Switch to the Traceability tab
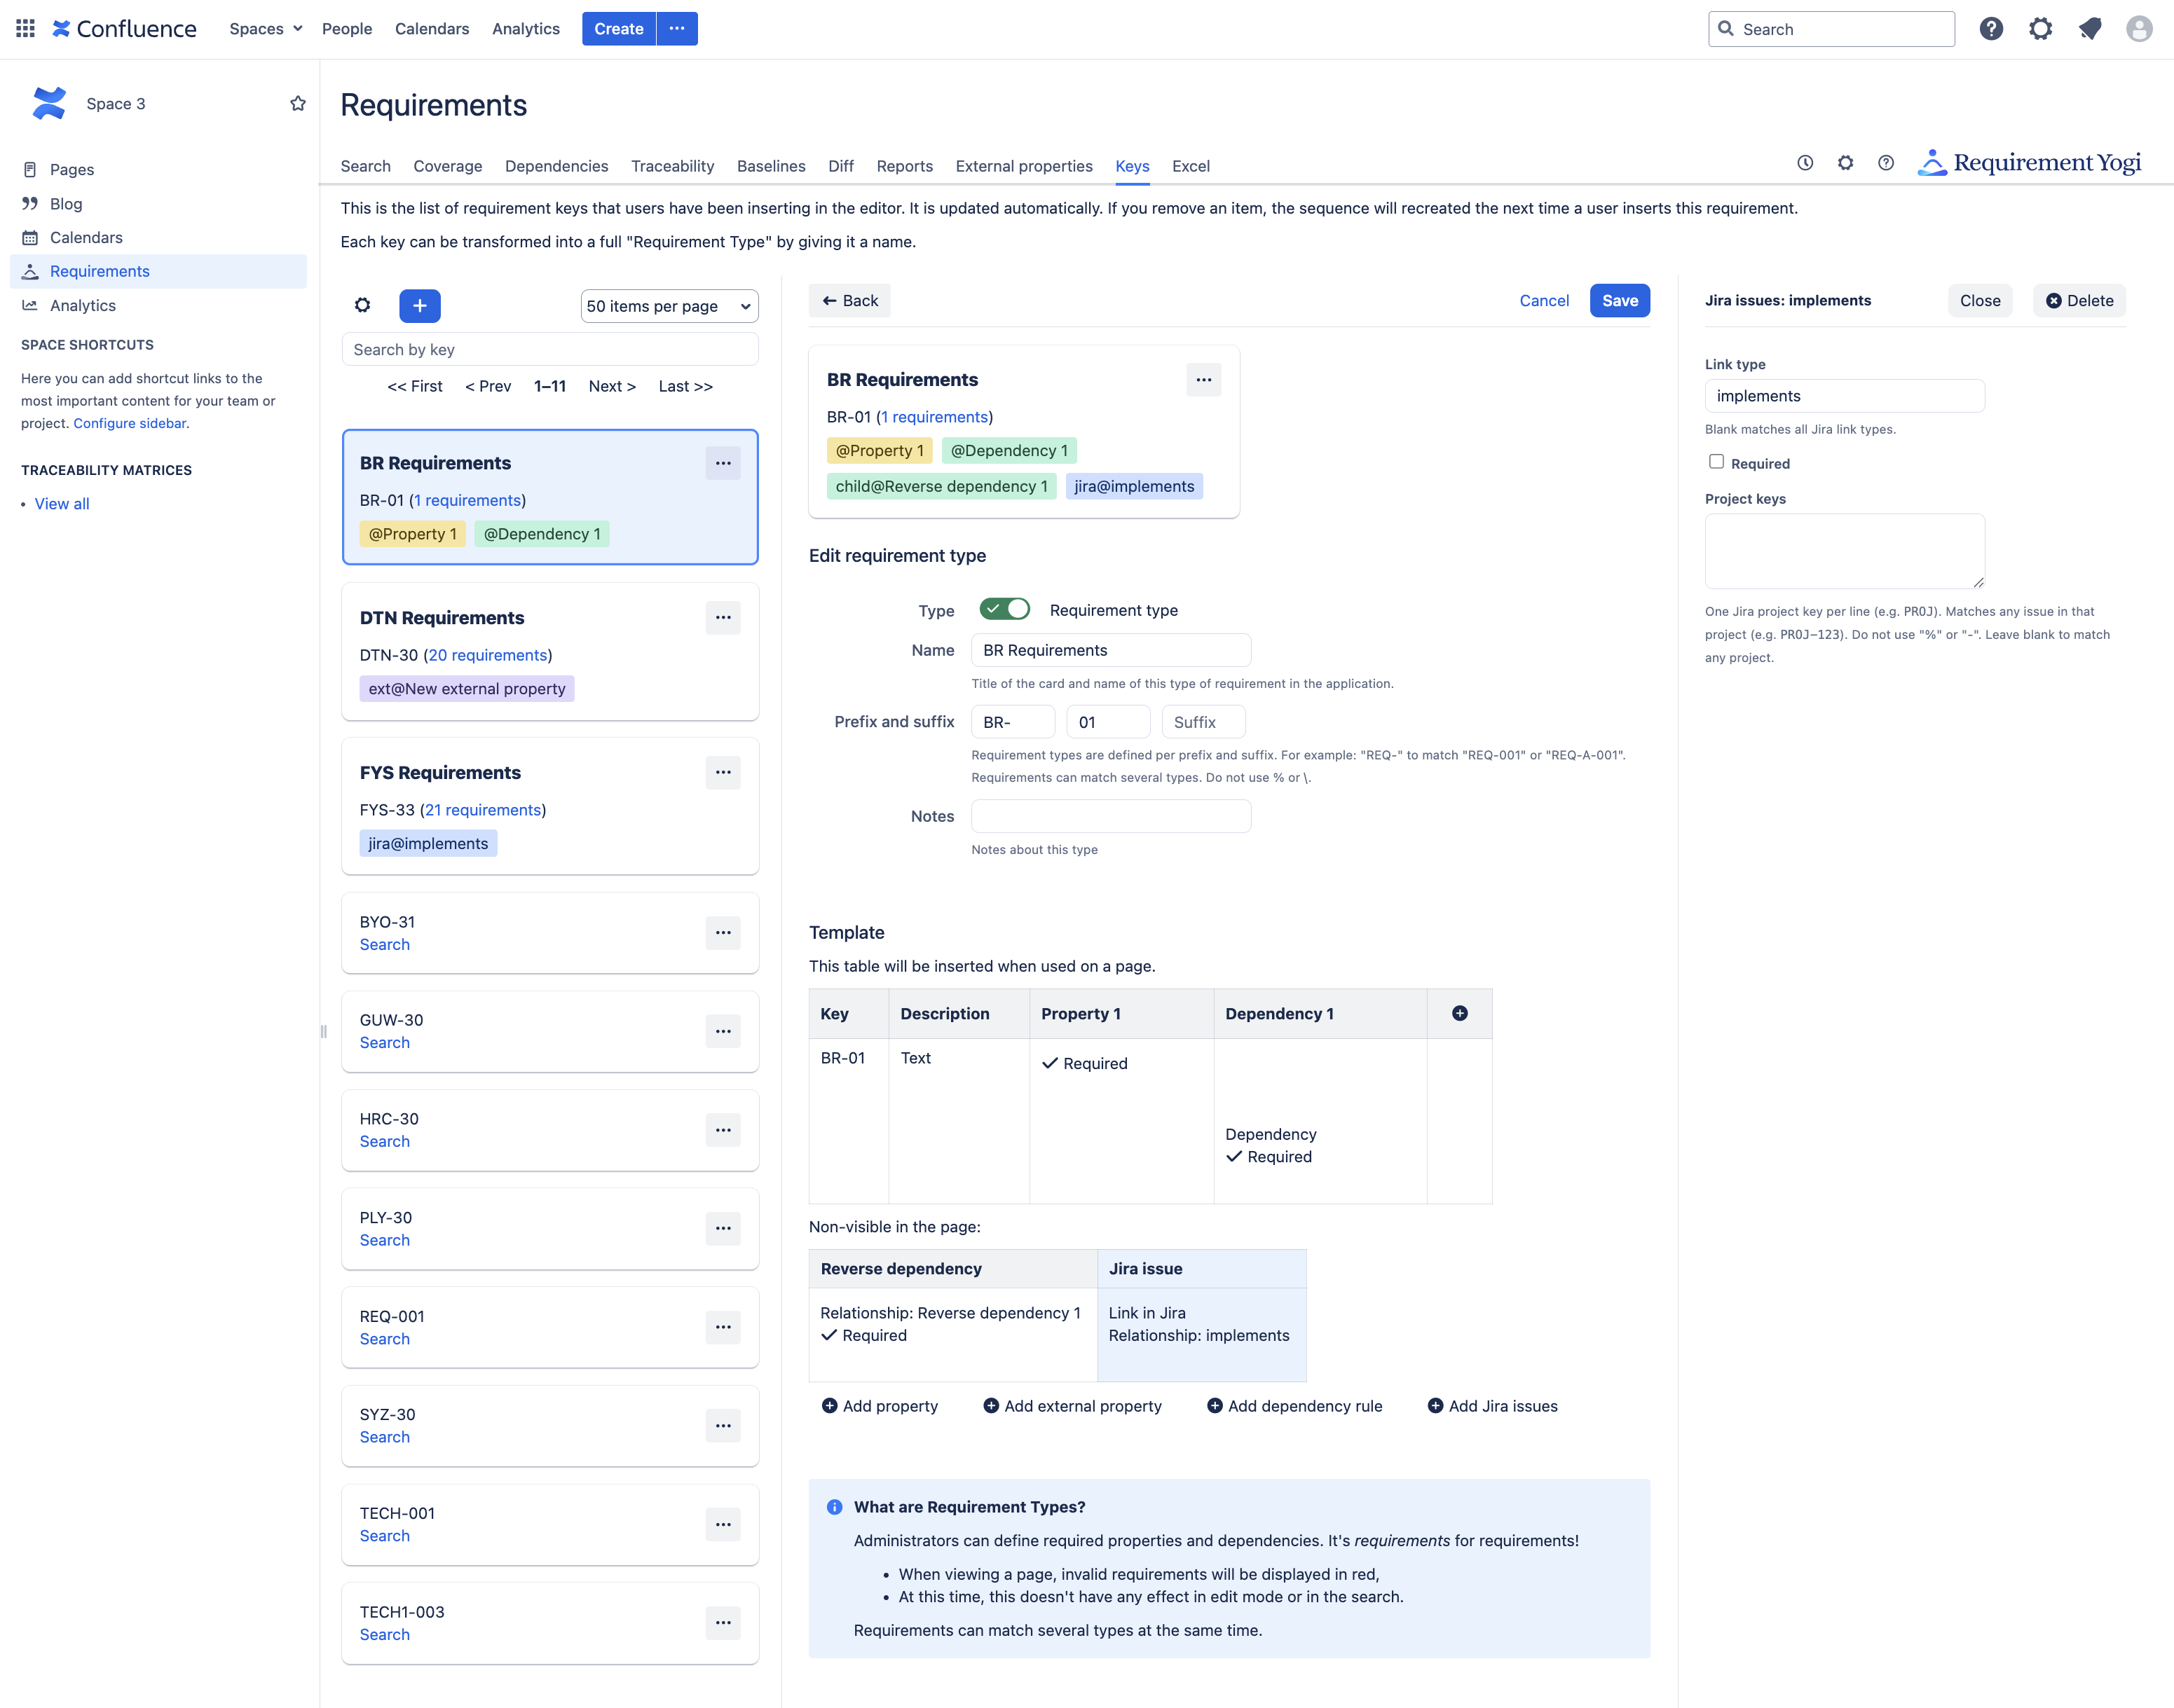 pyautogui.click(x=672, y=166)
